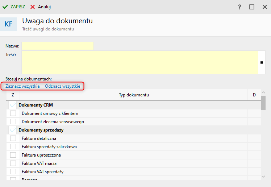The image size is (271, 187).
Task: Toggle the Dokumenty sprzedaży group checkmark
Action: (x=13, y=130)
